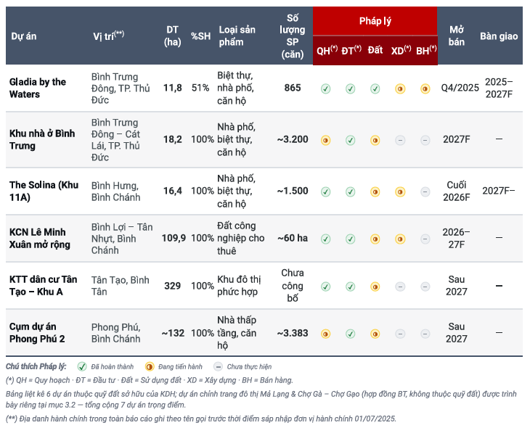Click the 865 units value cell
This screenshot has height=428, width=530.
(293, 88)
